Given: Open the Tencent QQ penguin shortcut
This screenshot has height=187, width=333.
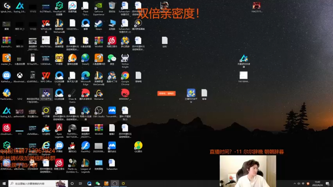Looking at the screenshot, I should pos(72,147).
